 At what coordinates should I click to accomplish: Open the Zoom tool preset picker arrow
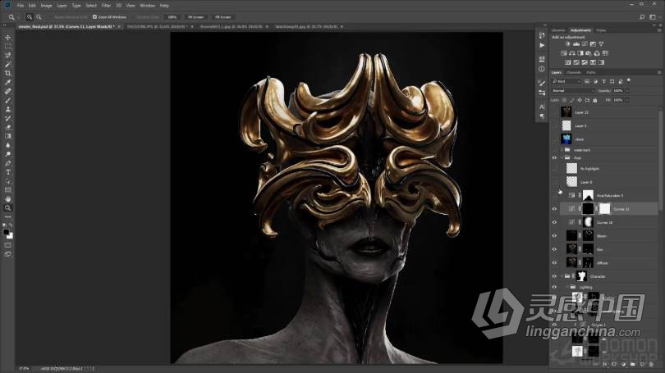(x=18, y=17)
